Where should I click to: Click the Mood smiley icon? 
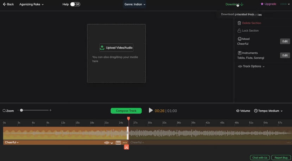pos(240,39)
